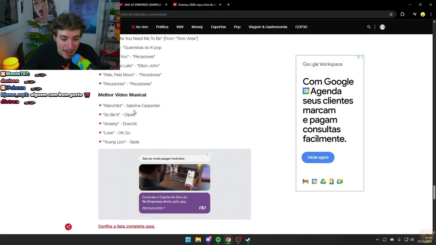Click the Google Workspace logo in ad
This screenshot has height=245, width=436.
322,64
